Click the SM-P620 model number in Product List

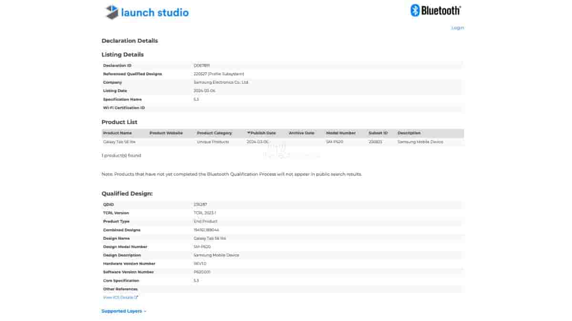coord(335,142)
